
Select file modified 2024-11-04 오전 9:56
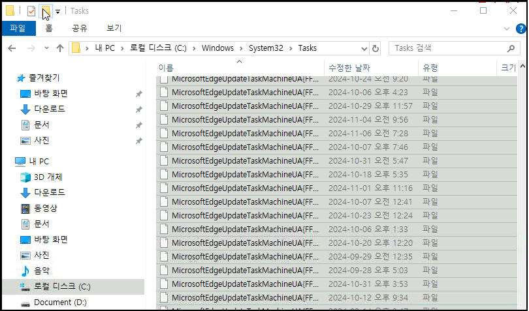(x=337, y=119)
